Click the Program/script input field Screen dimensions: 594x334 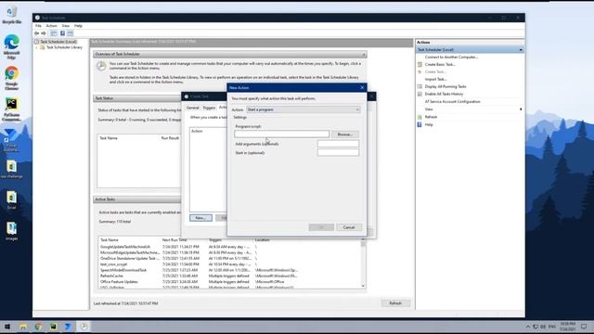281,134
